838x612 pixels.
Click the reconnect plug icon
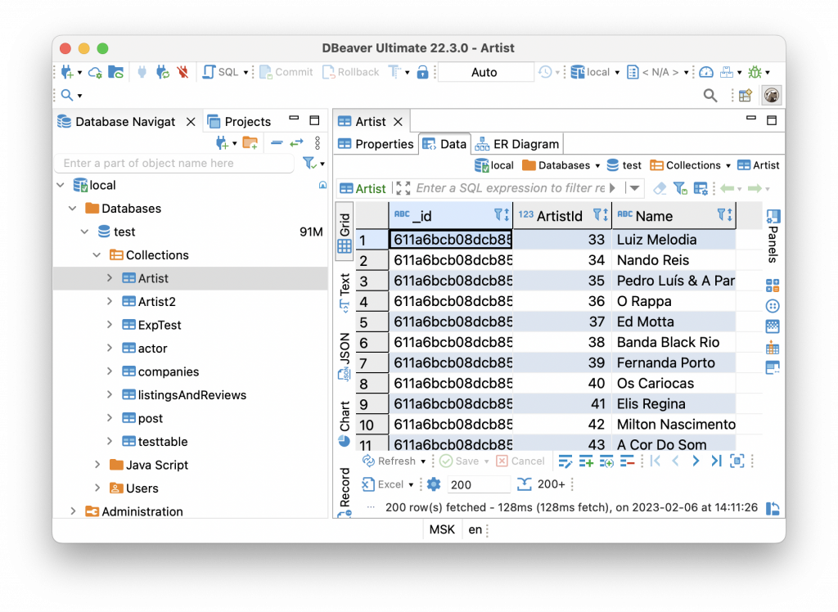163,72
